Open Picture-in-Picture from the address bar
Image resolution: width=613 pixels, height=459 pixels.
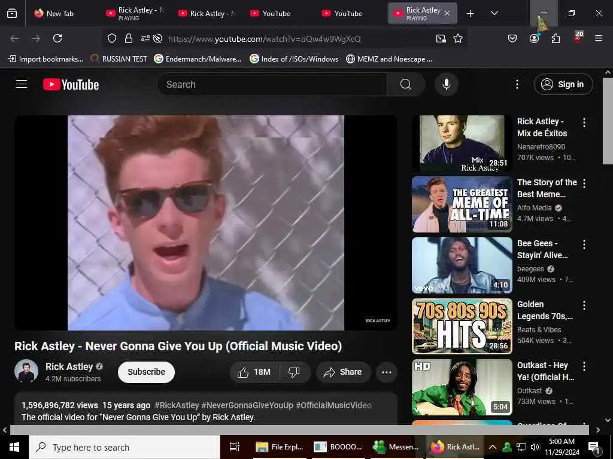click(x=441, y=38)
